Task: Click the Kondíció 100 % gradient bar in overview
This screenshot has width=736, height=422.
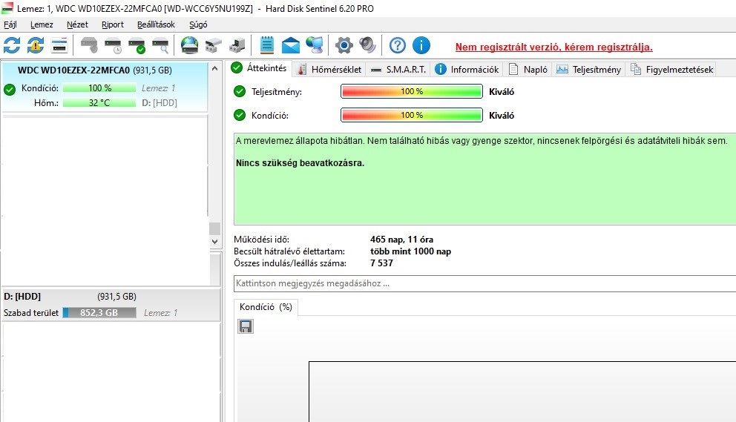Action: pos(412,115)
